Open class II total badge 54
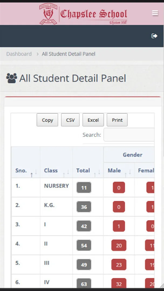The image size is (164, 291). coord(84,245)
